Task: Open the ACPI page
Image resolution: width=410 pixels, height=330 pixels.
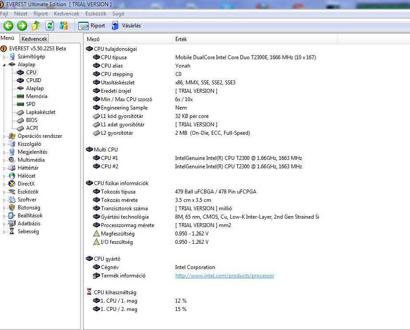Action: (32, 128)
